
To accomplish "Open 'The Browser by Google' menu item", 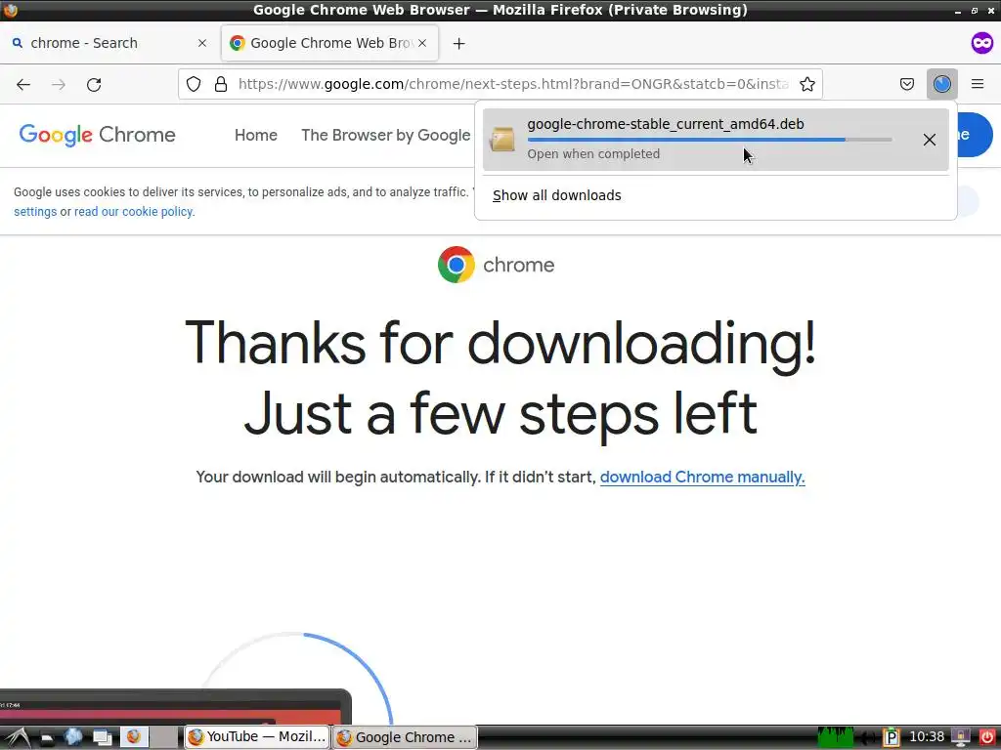I will 386,135.
